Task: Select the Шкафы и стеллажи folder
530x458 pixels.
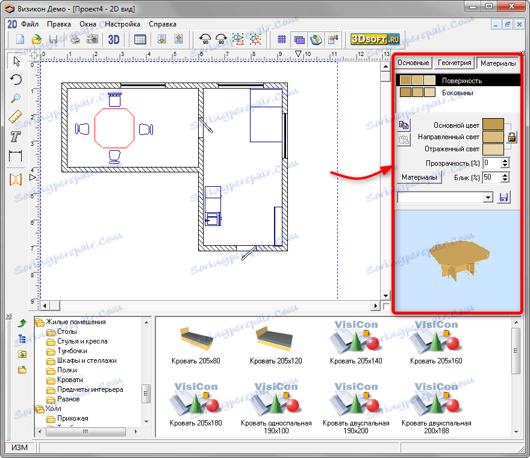Action: tap(87, 360)
